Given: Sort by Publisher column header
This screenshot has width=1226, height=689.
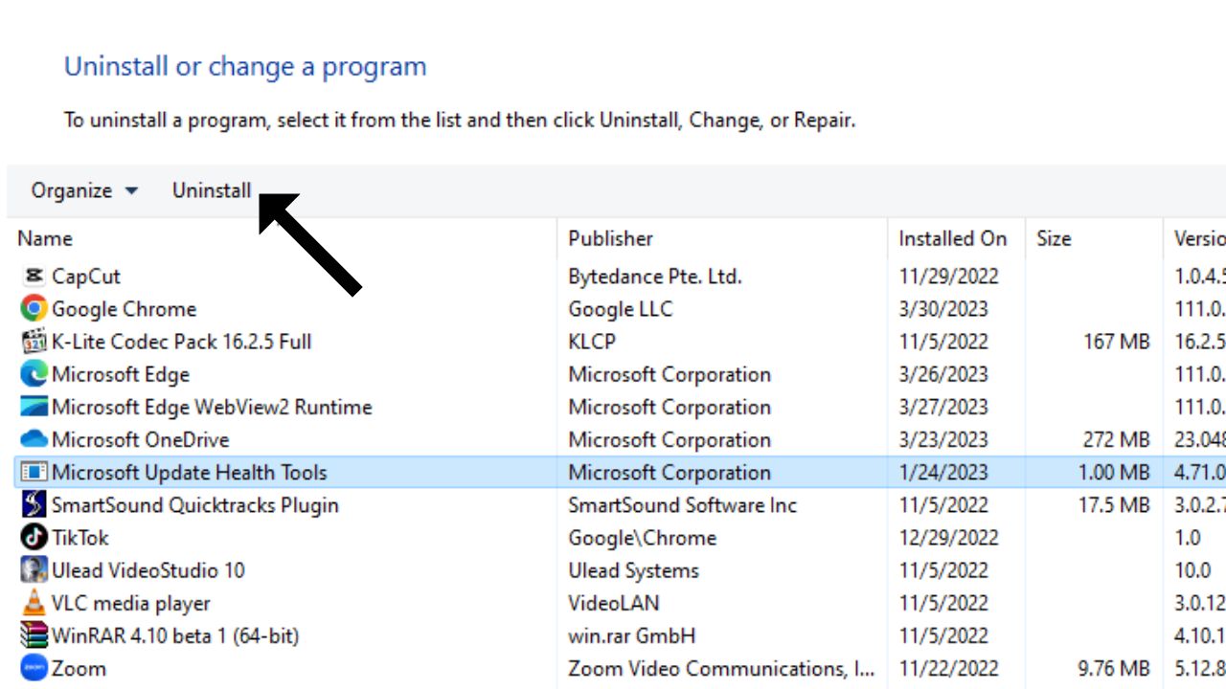Looking at the screenshot, I should click(610, 238).
